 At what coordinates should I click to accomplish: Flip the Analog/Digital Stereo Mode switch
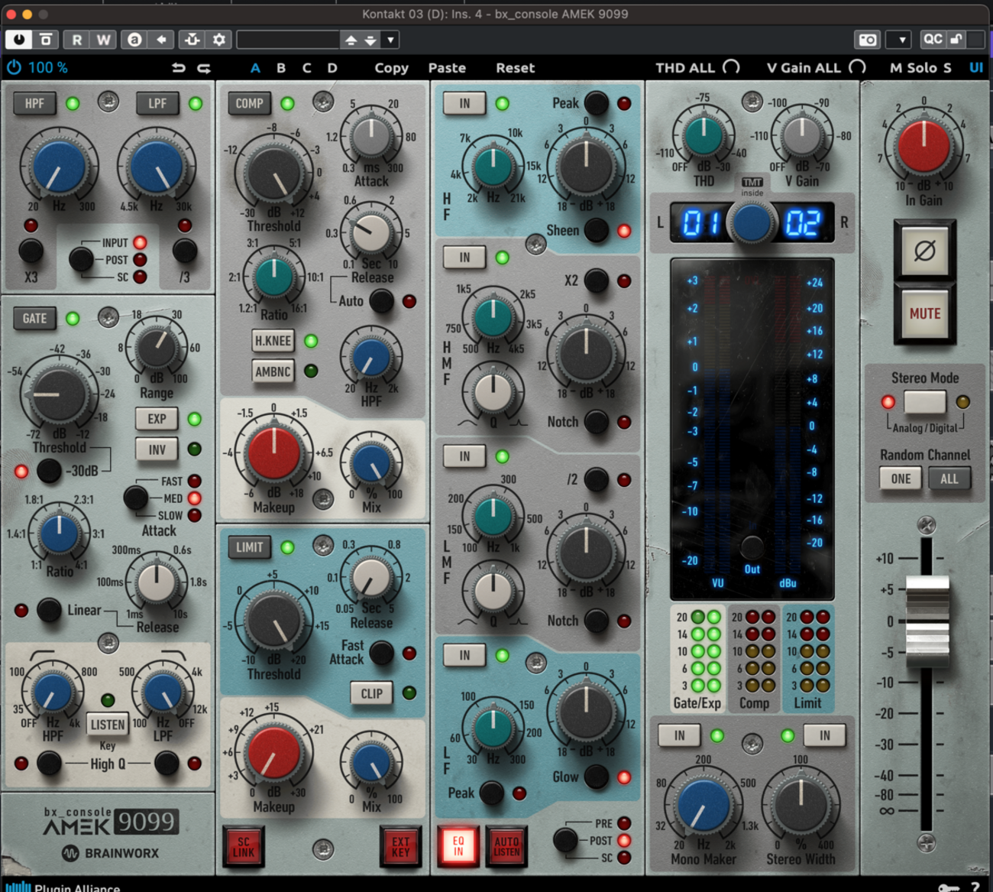(x=924, y=401)
